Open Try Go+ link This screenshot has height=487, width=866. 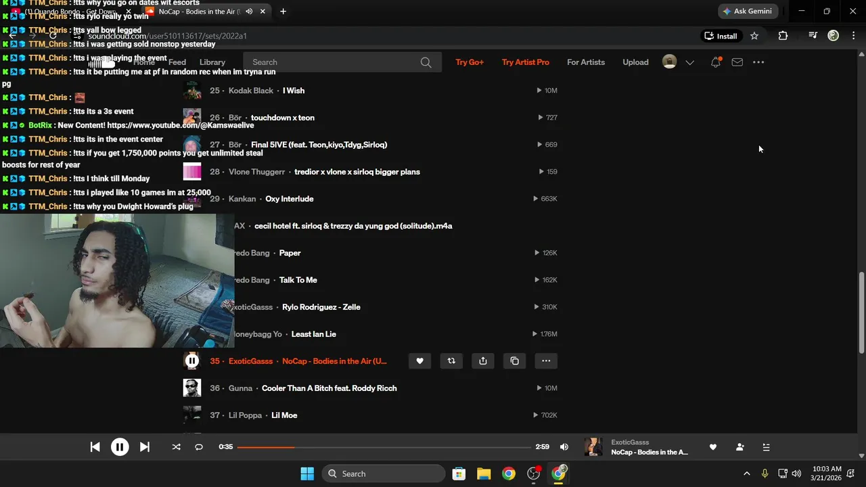pyautogui.click(x=470, y=62)
